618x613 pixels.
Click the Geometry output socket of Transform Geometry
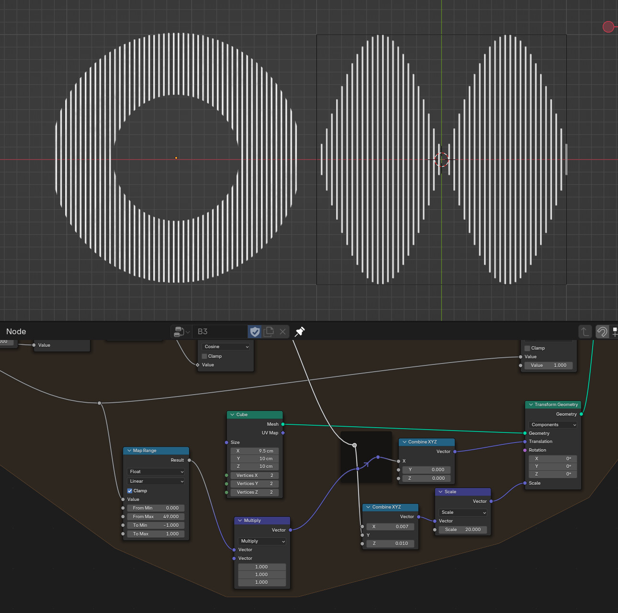tap(582, 414)
